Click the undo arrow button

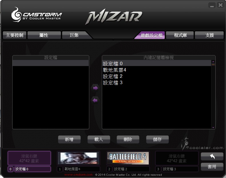[212, 156]
